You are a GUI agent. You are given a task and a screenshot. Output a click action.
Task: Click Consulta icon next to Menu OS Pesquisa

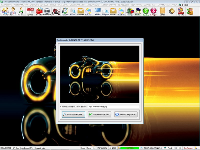(x=81, y=11)
